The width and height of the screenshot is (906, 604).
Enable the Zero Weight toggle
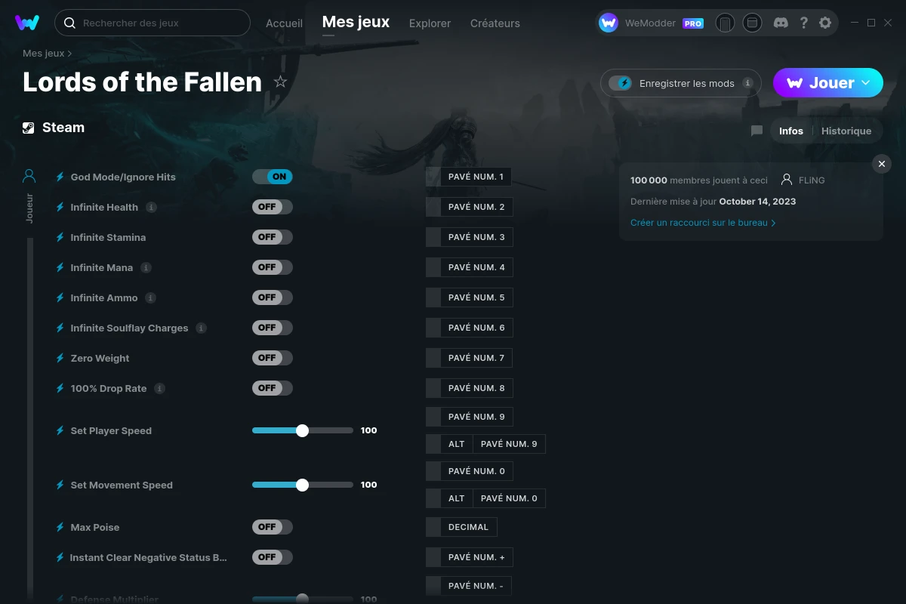[x=272, y=358]
